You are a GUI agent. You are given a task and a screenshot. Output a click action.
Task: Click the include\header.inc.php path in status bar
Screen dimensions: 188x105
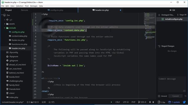pyautogui.click(x=13, y=102)
